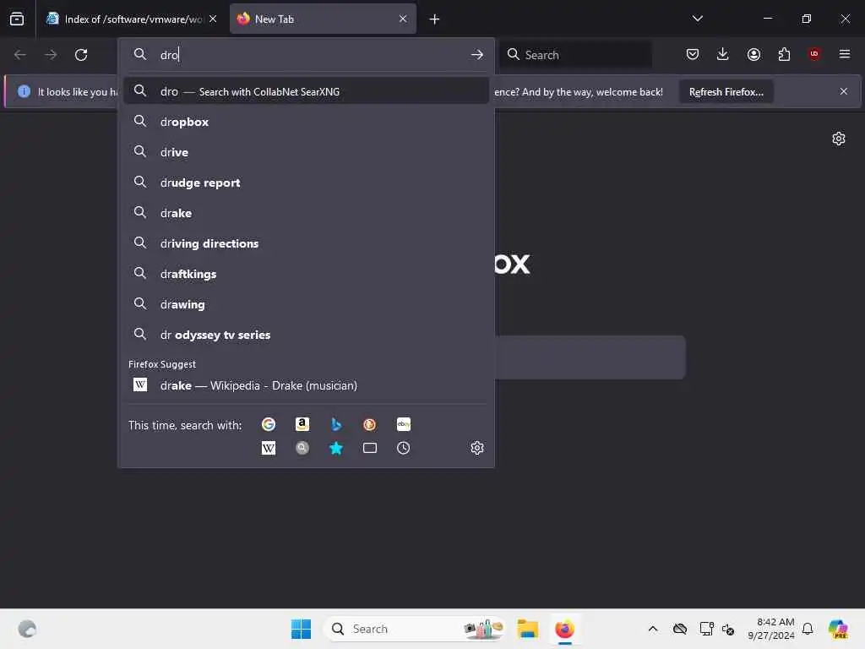The width and height of the screenshot is (865, 649).
Task: Open the Save to Pocket icon
Action: [693, 54]
